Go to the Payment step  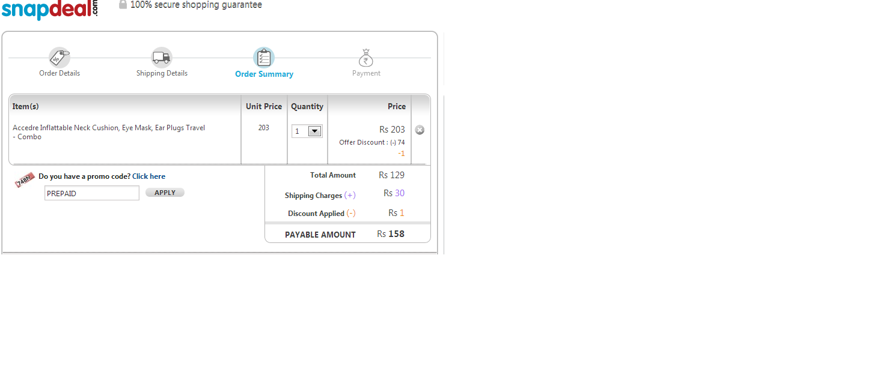pyautogui.click(x=366, y=73)
